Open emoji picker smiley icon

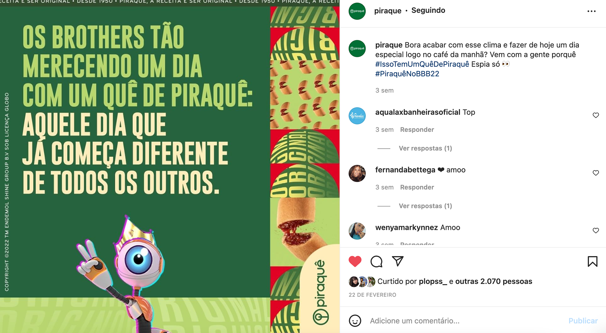[x=355, y=321]
